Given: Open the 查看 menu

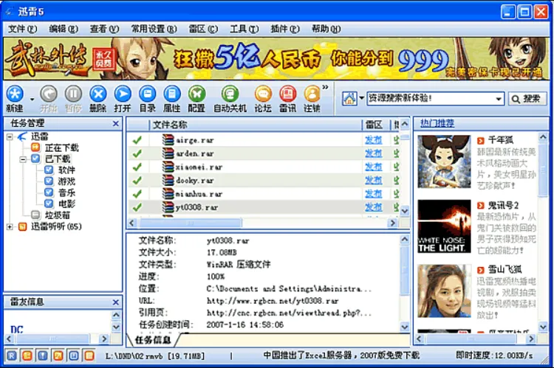Looking at the screenshot, I should coord(104,29).
